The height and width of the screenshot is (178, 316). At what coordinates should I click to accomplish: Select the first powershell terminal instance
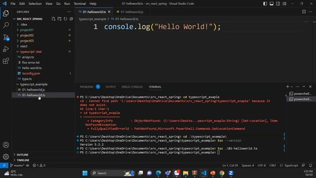[301, 93]
